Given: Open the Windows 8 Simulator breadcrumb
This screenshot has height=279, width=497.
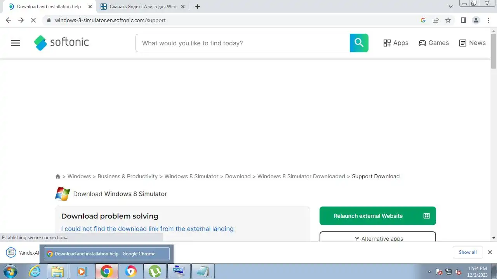Looking at the screenshot, I should click(191, 176).
